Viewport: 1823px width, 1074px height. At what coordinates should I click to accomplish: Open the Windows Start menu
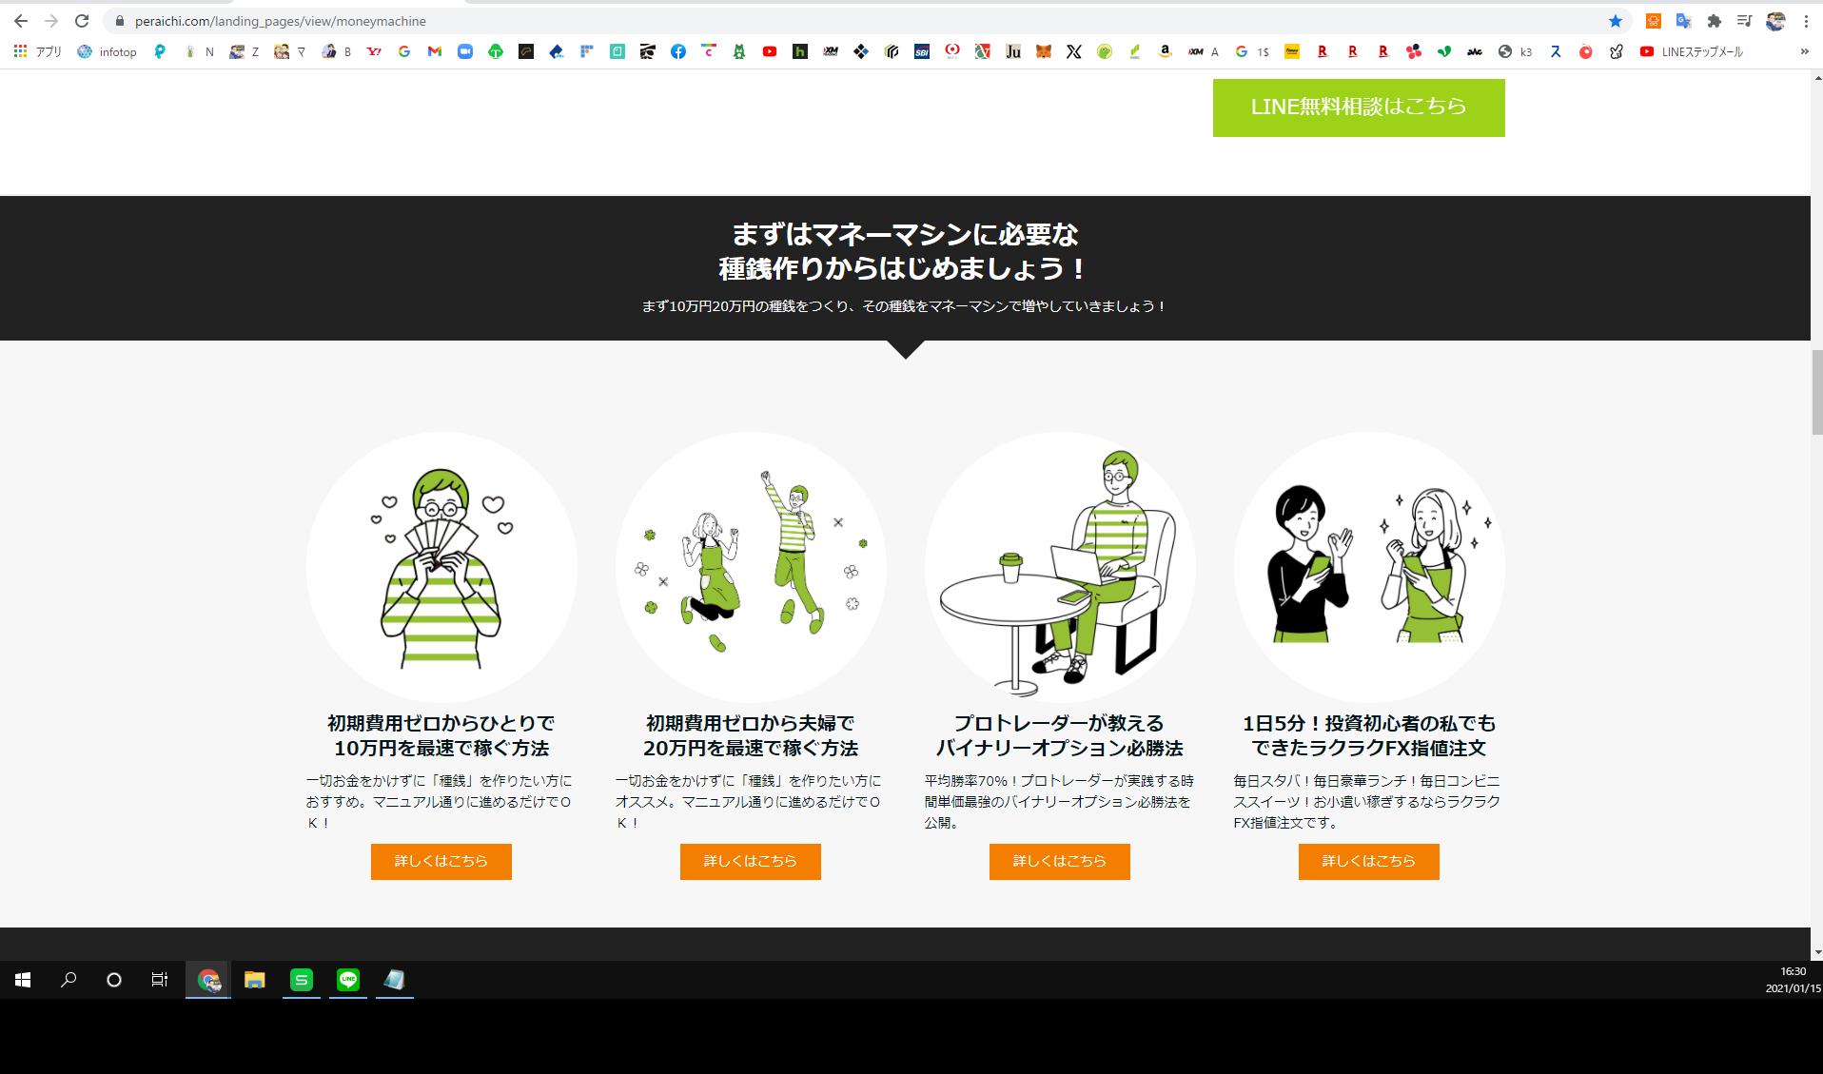pos(23,980)
